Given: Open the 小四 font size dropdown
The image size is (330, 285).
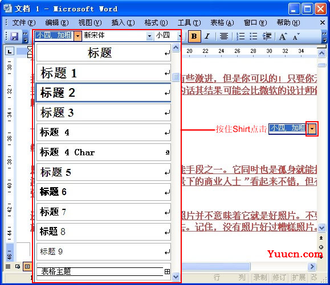Looking at the screenshot, I should (180, 36).
